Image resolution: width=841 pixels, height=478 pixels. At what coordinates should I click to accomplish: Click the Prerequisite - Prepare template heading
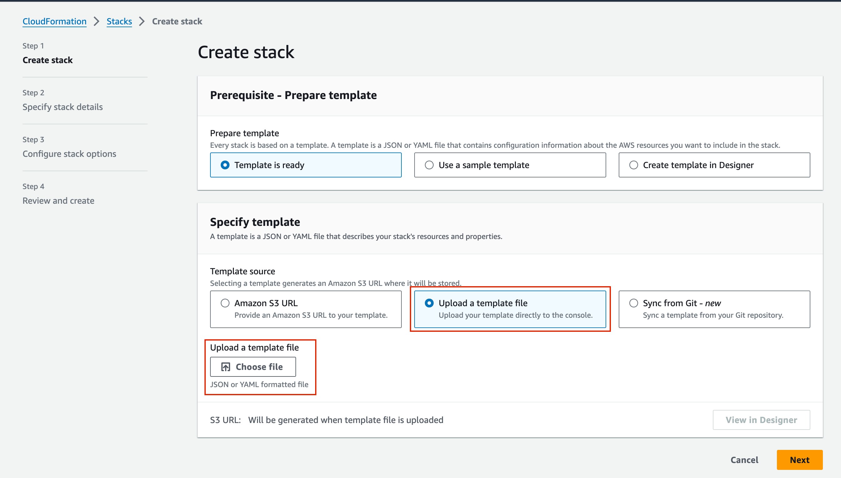click(293, 95)
